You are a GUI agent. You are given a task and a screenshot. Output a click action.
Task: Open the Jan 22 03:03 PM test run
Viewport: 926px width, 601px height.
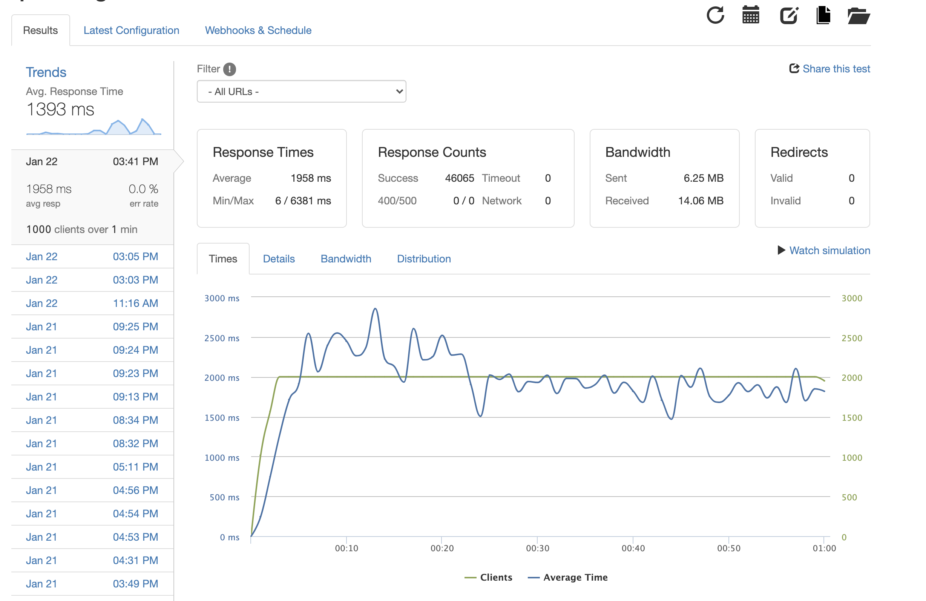(92, 280)
